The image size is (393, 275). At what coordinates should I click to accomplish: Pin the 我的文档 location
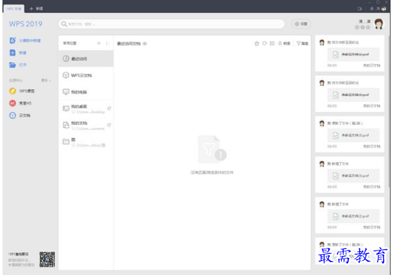(x=109, y=125)
